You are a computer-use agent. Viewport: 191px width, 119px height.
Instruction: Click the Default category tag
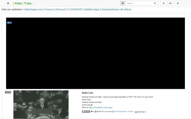point(86,111)
